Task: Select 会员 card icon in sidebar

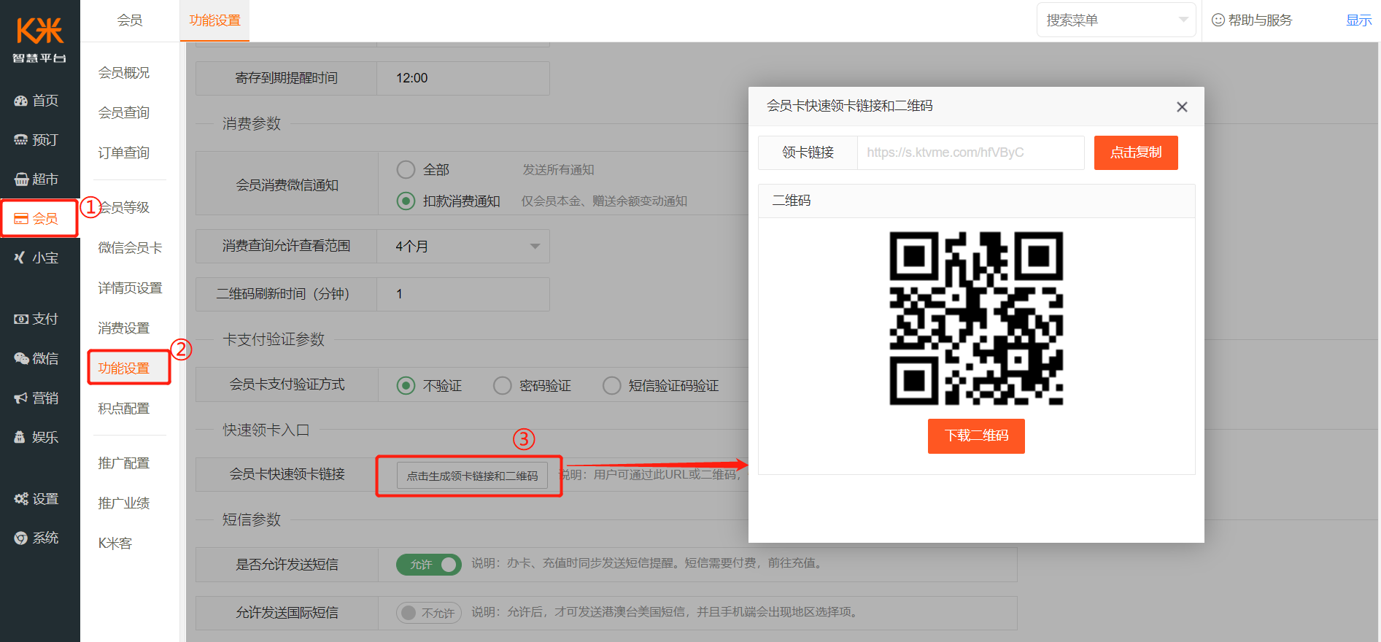Action: click(x=20, y=219)
